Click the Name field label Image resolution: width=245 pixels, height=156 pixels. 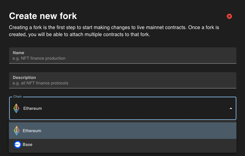[x=18, y=53]
